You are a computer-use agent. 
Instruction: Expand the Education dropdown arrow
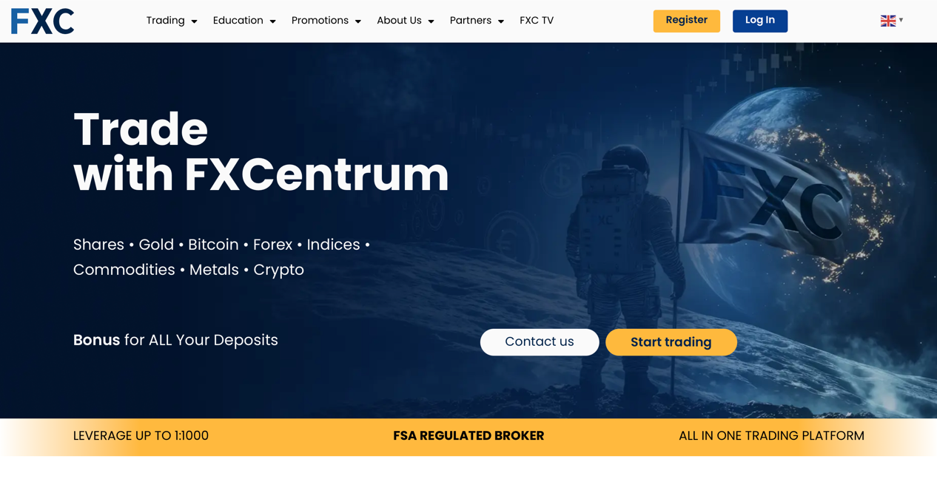(x=272, y=21)
